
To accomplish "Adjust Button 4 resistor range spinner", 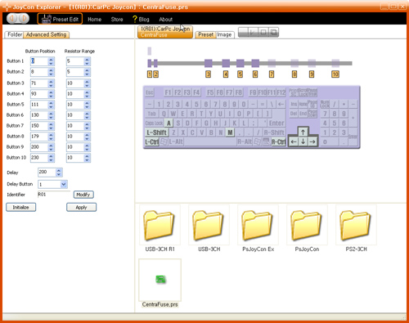I will tap(87, 94).
